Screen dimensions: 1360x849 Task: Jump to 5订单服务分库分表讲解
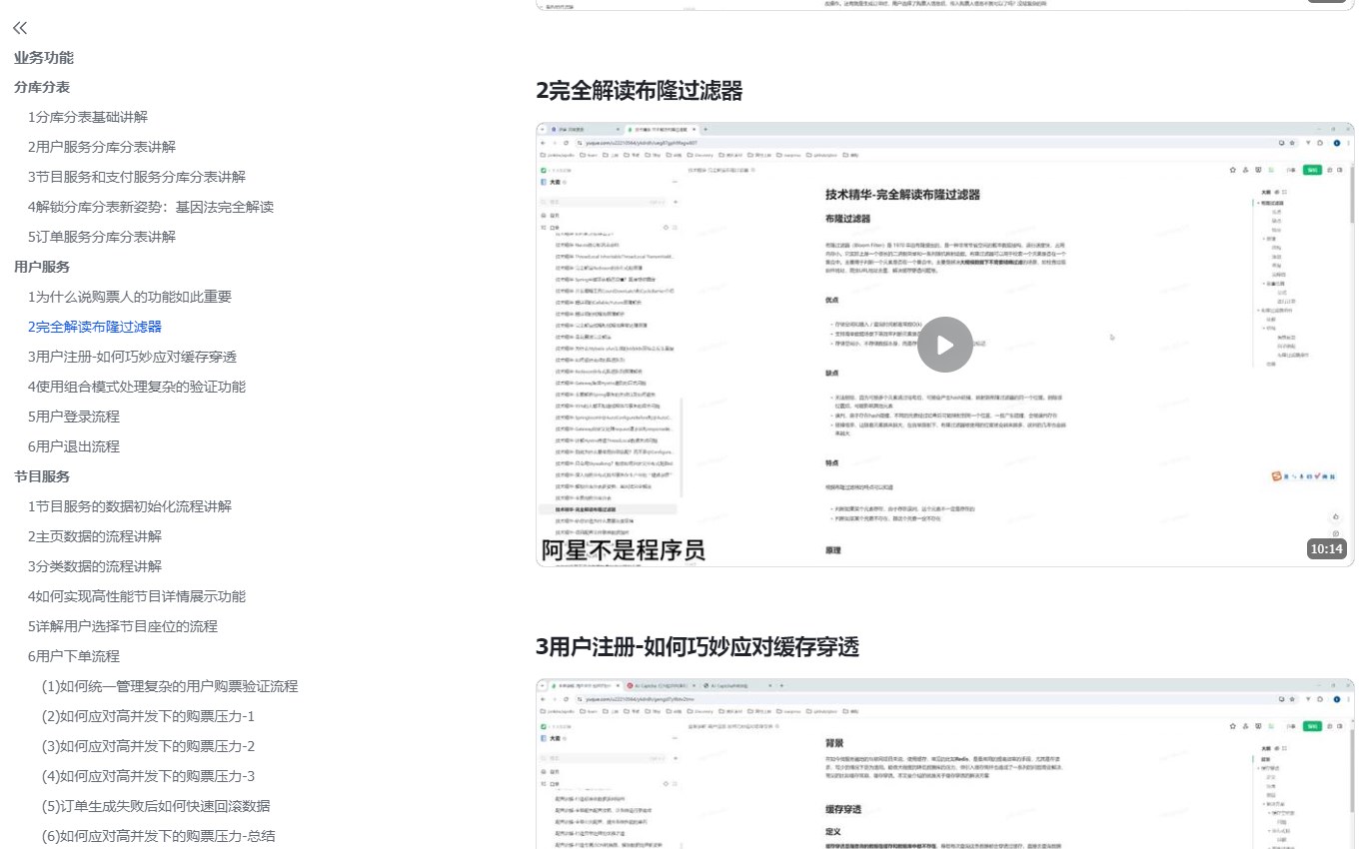[x=102, y=237]
